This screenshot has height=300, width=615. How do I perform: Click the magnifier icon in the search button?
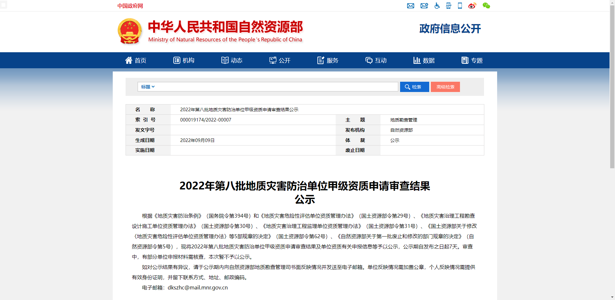click(407, 87)
